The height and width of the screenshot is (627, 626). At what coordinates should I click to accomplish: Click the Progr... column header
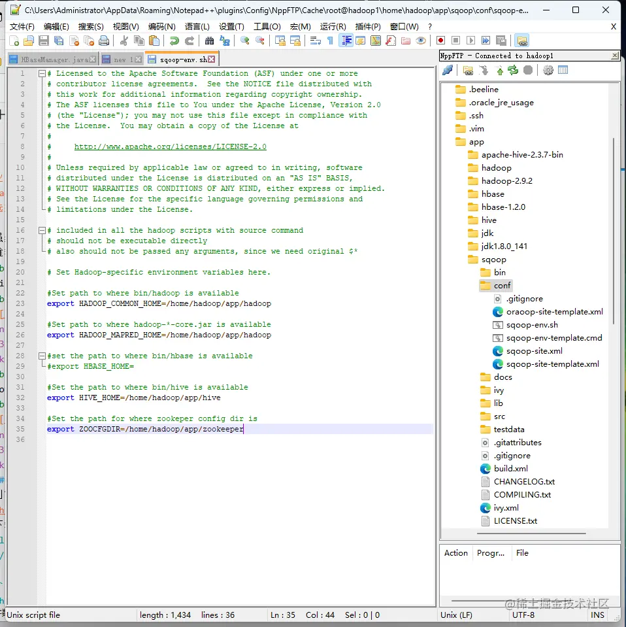tap(491, 553)
